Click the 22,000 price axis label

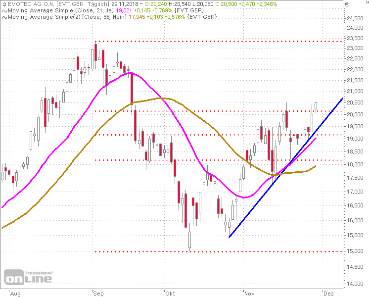[x=355, y=69]
